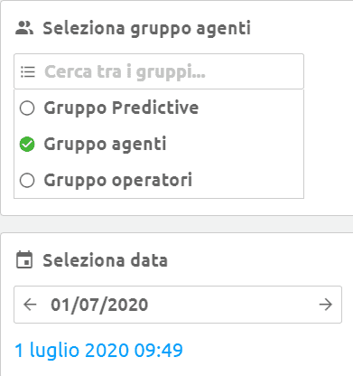This screenshot has width=353, height=376.
Task: Click the calendar icon beside Seleziona data
Action: pos(24,259)
